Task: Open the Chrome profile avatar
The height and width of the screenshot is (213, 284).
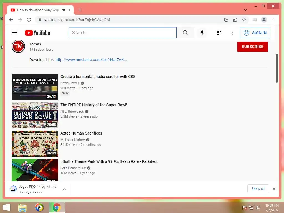Action: coord(264,20)
